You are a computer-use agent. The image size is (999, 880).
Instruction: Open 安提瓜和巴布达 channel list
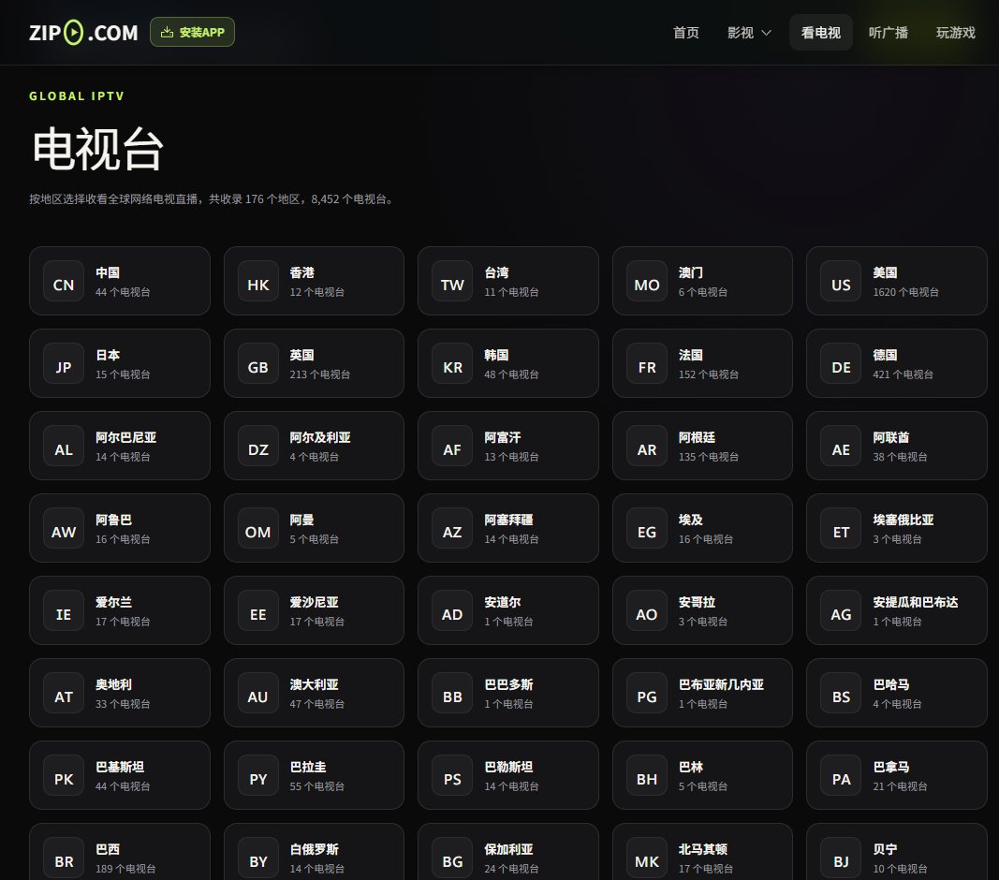896,610
